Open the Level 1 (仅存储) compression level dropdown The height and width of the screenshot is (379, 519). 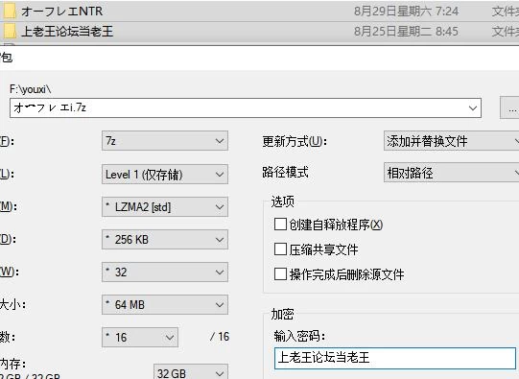165,174
